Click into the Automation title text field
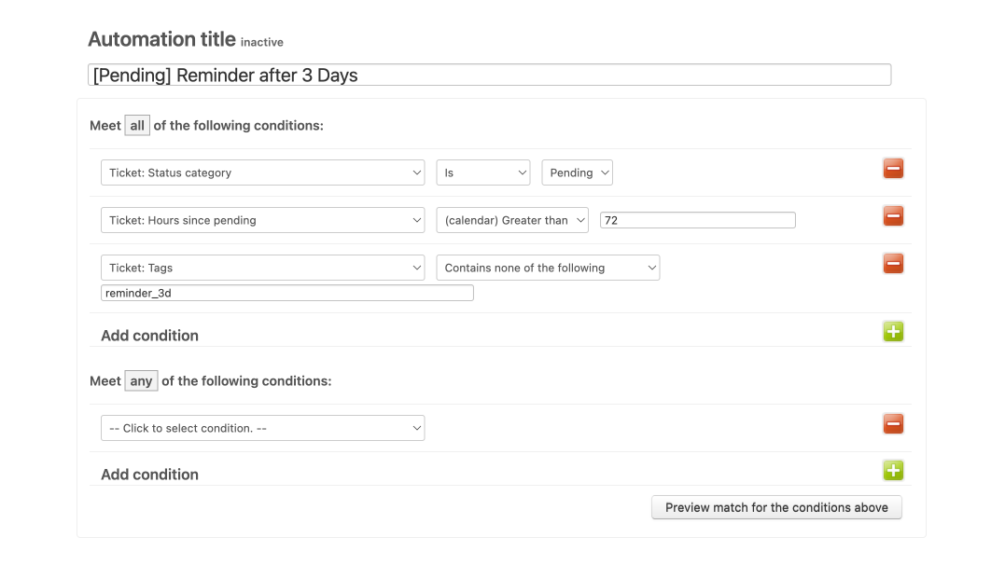 [x=489, y=75]
